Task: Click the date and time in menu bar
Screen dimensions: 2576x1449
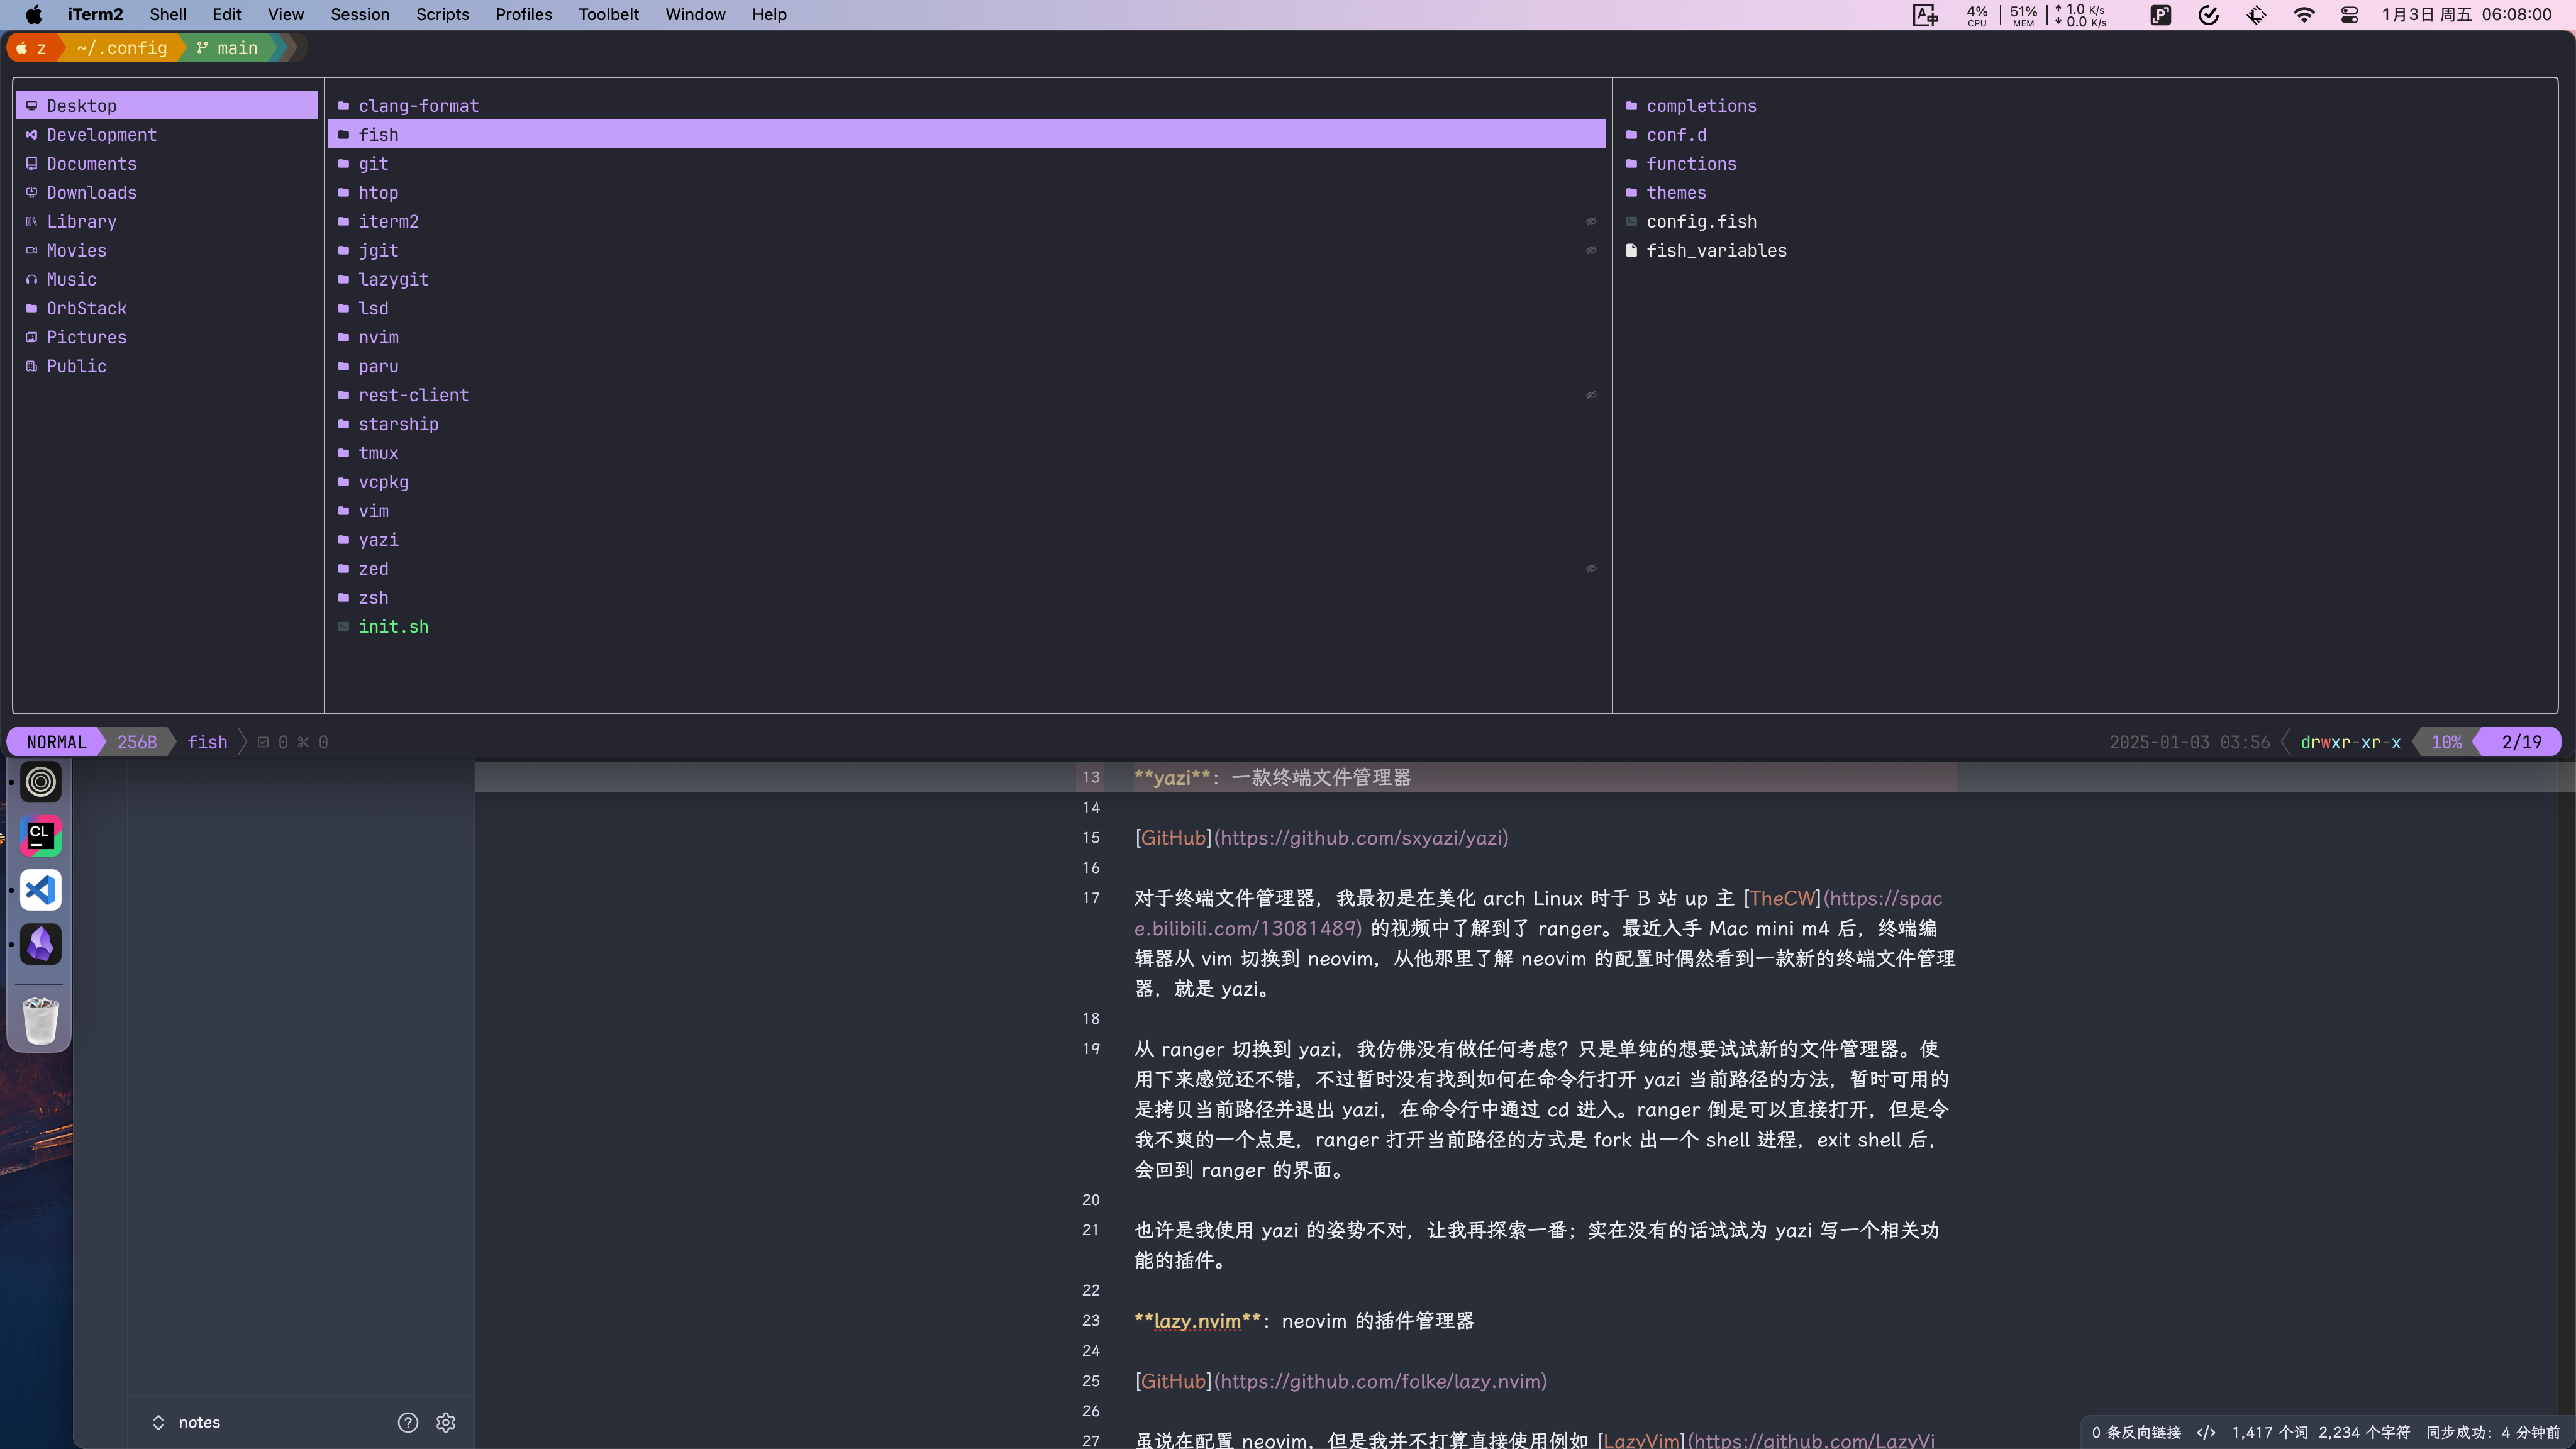Action: coord(2467,14)
